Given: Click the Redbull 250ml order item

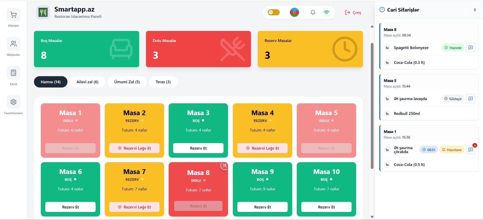Looking at the screenshot, I should point(429,114).
